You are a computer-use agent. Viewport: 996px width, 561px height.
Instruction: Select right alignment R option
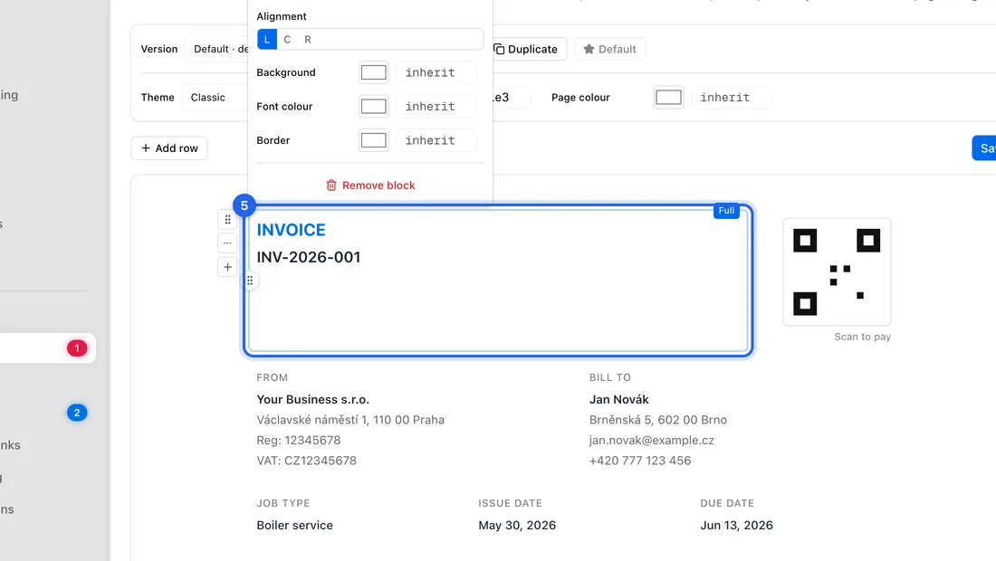tap(308, 39)
